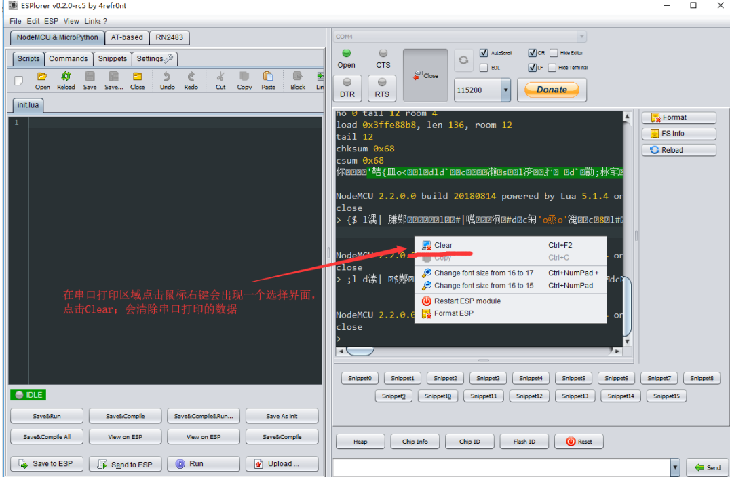
Task: Open the File menu
Action: pos(16,21)
